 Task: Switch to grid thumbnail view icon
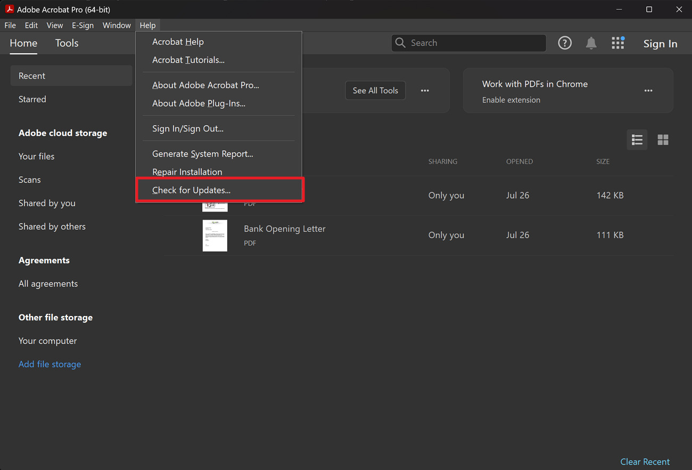tap(663, 140)
